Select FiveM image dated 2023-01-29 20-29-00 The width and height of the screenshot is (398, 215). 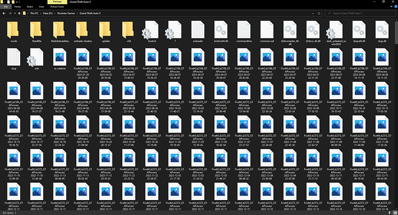(82, 63)
